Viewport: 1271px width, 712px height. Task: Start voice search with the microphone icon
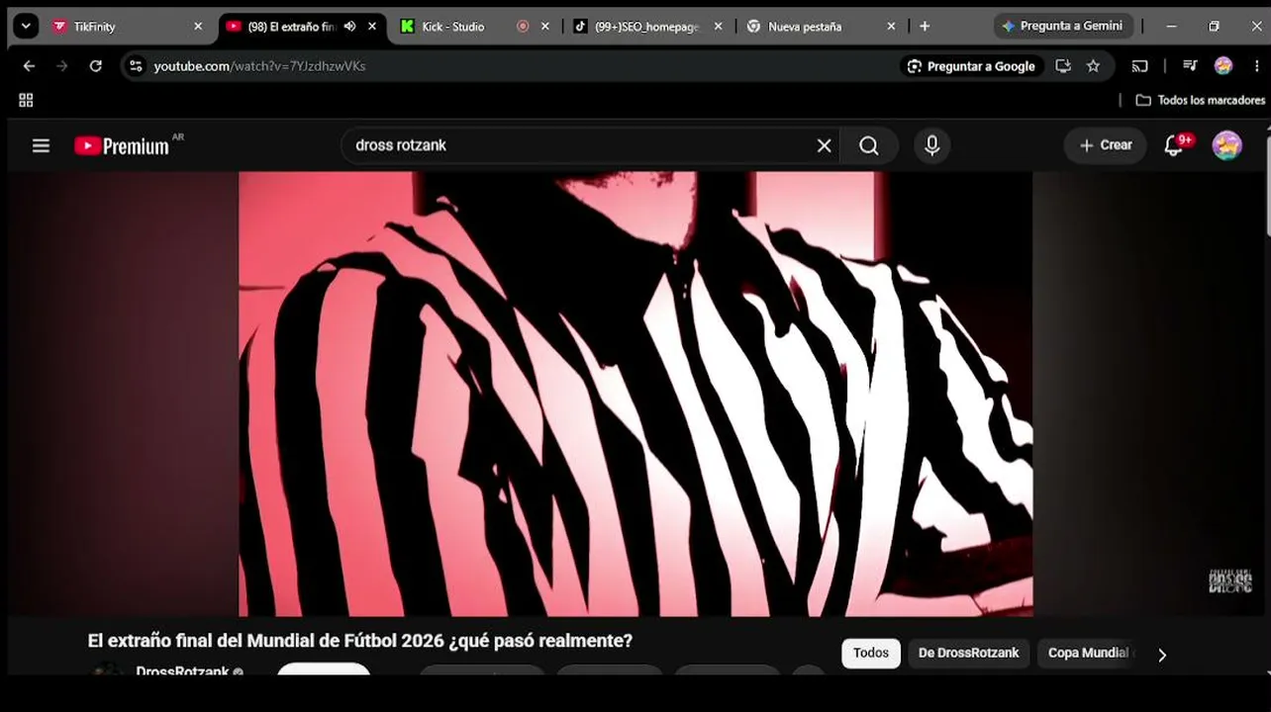(x=931, y=145)
